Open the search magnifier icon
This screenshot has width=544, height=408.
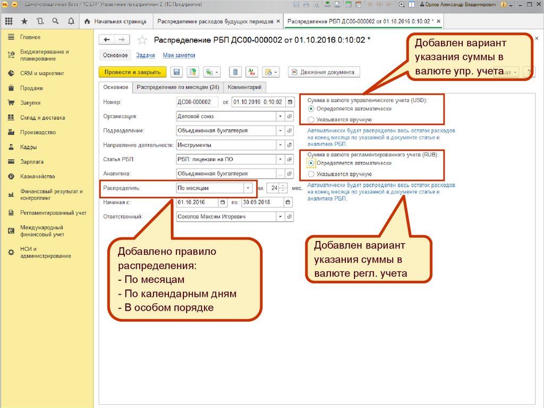click(x=56, y=22)
